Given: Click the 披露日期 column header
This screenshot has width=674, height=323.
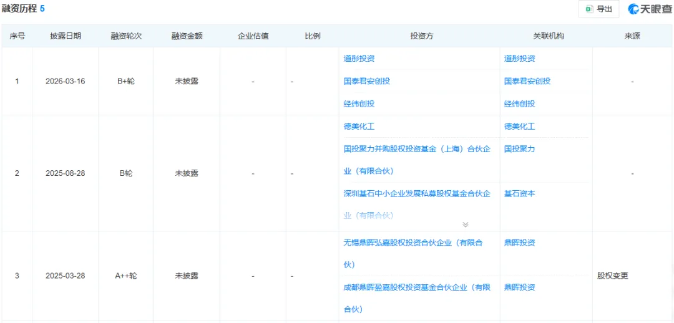Looking at the screenshot, I should (x=66, y=37).
